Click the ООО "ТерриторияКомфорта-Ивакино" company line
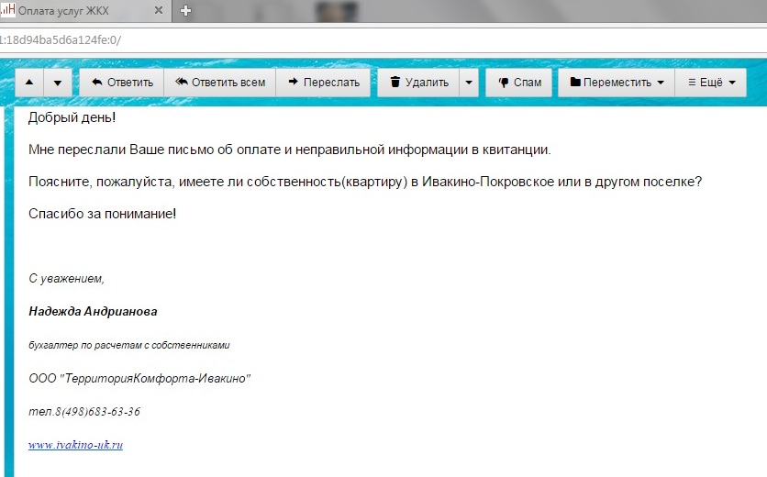 [x=139, y=378]
